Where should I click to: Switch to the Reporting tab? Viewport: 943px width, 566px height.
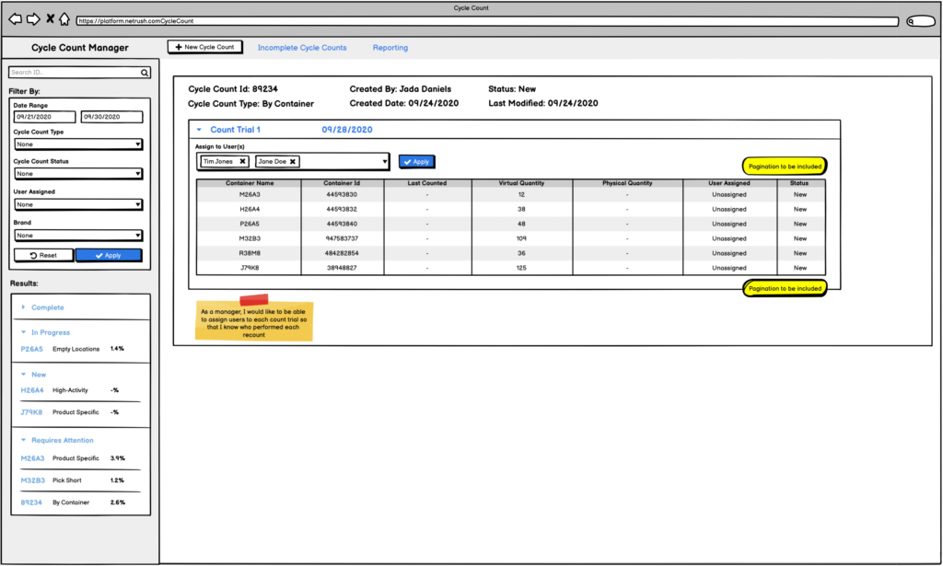click(390, 48)
